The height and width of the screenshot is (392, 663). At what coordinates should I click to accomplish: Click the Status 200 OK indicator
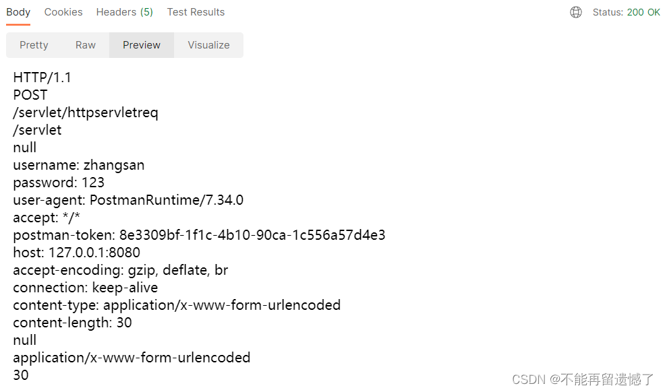[x=626, y=12]
